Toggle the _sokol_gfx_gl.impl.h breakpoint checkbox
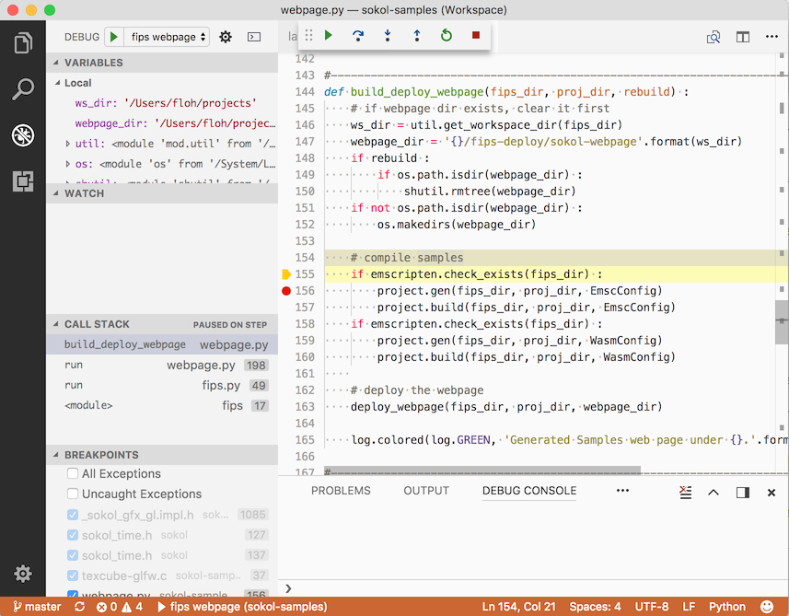789x616 pixels. [x=73, y=515]
